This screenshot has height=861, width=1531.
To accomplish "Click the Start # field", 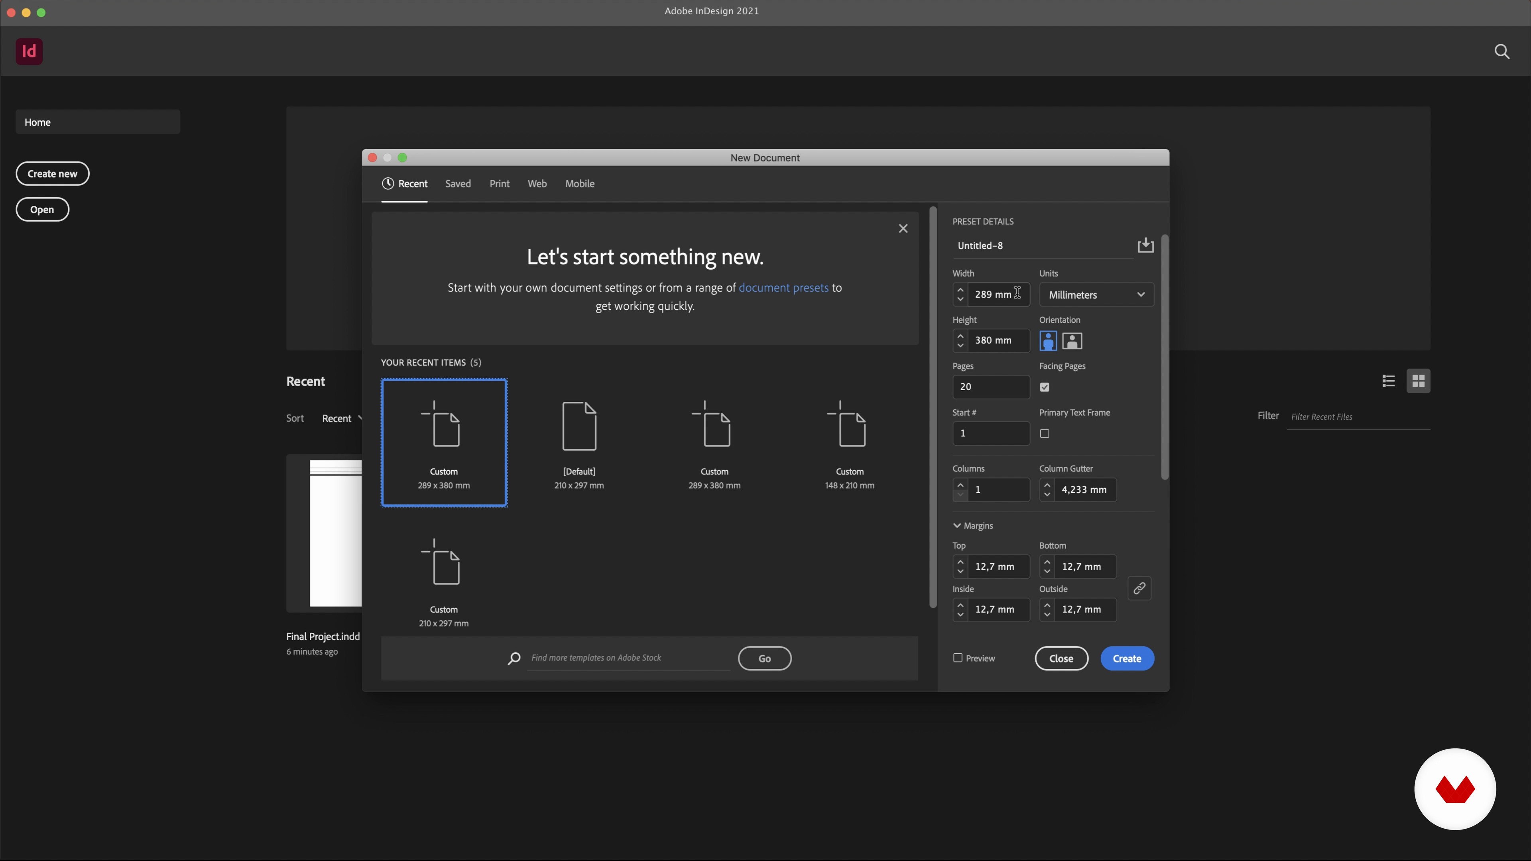I will [991, 433].
